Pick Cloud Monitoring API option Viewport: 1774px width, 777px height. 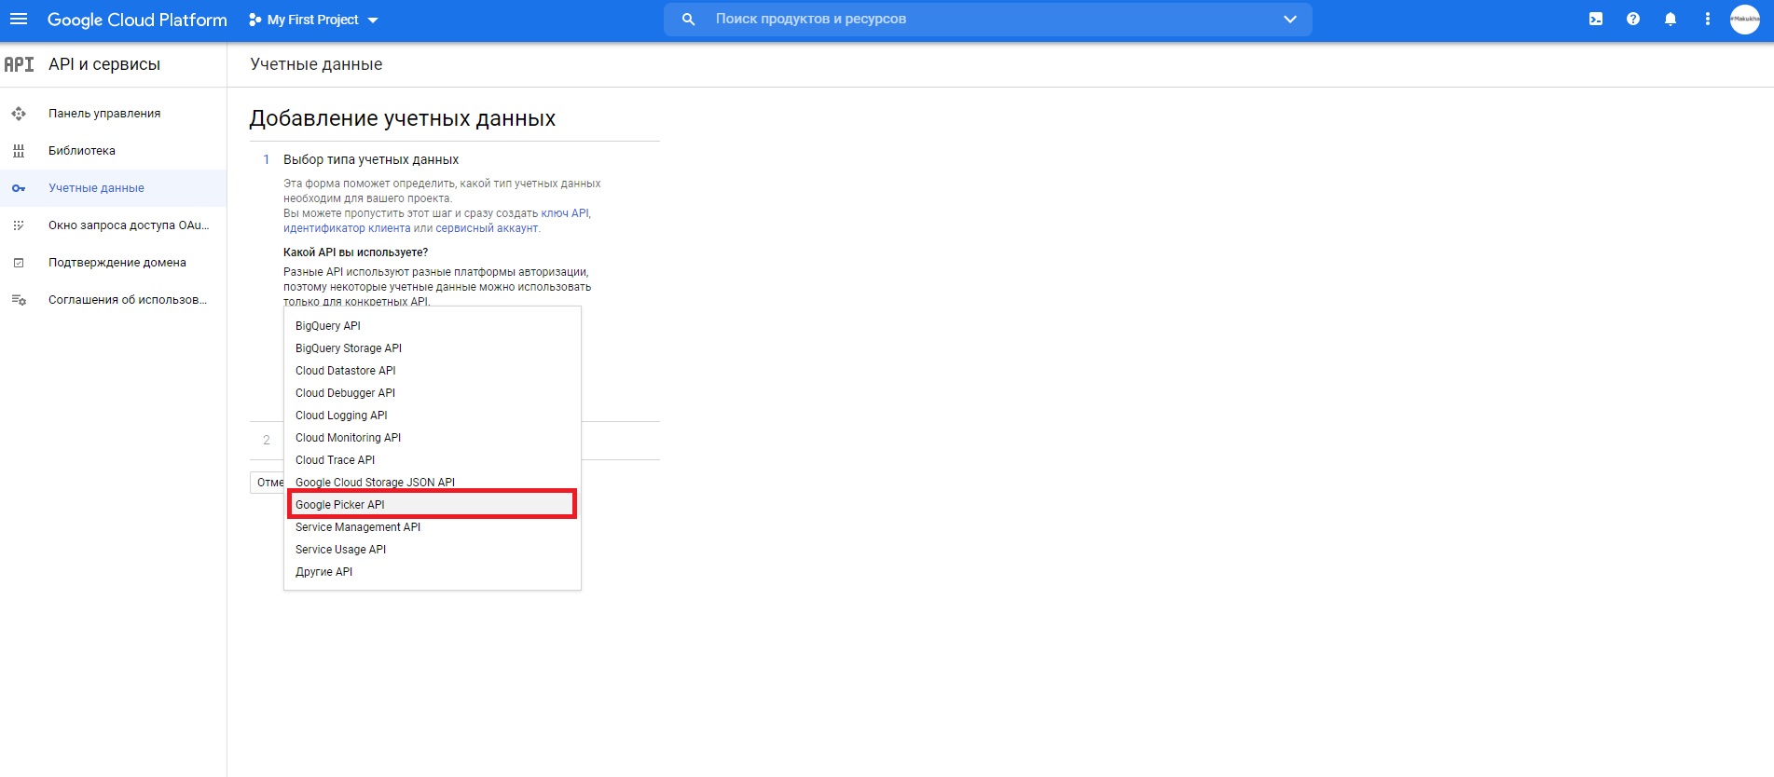tap(433, 438)
